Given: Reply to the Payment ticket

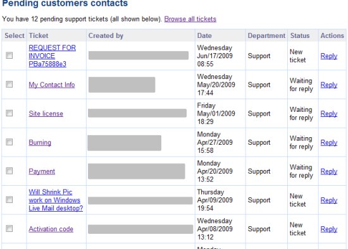Looking at the screenshot, I should coord(329,171).
